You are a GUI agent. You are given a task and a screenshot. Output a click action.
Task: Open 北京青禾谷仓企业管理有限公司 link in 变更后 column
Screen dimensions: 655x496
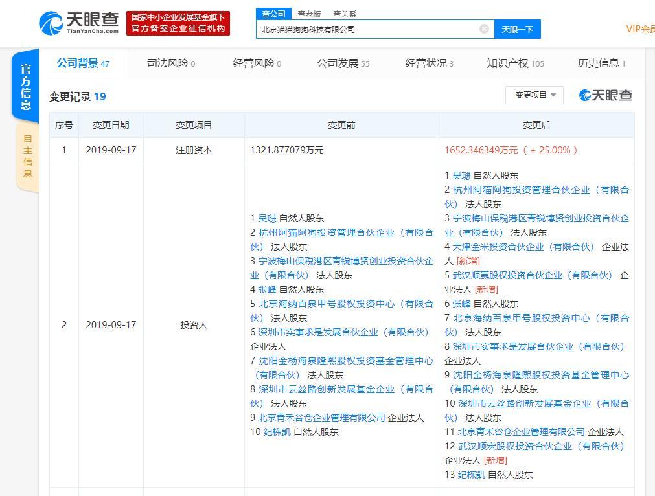[x=522, y=432]
